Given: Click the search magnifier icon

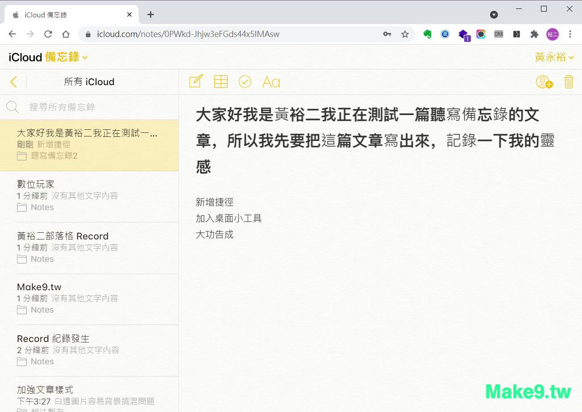Looking at the screenshot, I should click(x=12, y=107).
